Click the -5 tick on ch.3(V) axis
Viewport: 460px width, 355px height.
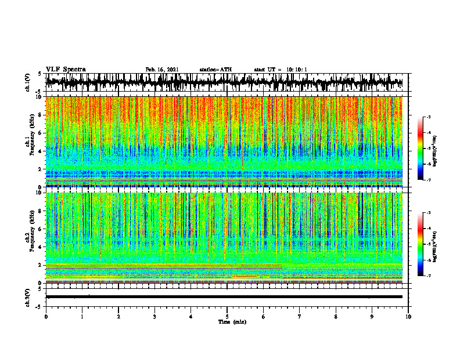[39, 307]
